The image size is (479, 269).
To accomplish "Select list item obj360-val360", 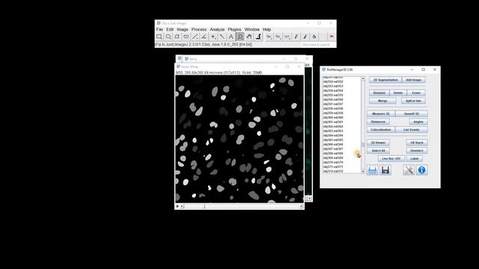I will (333, 117).
